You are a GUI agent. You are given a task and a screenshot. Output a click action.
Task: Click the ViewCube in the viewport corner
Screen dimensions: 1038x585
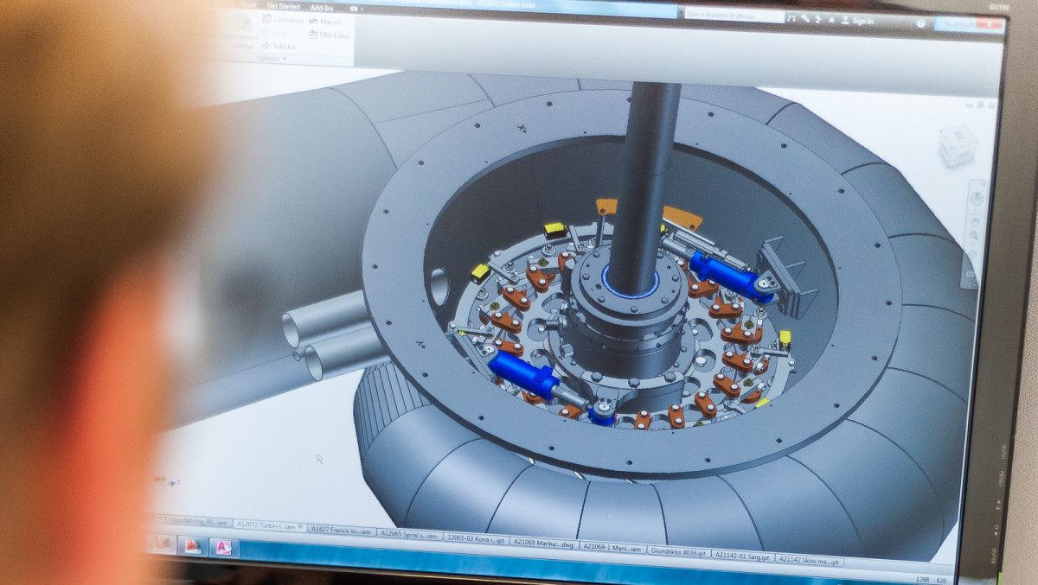point(958,144)
